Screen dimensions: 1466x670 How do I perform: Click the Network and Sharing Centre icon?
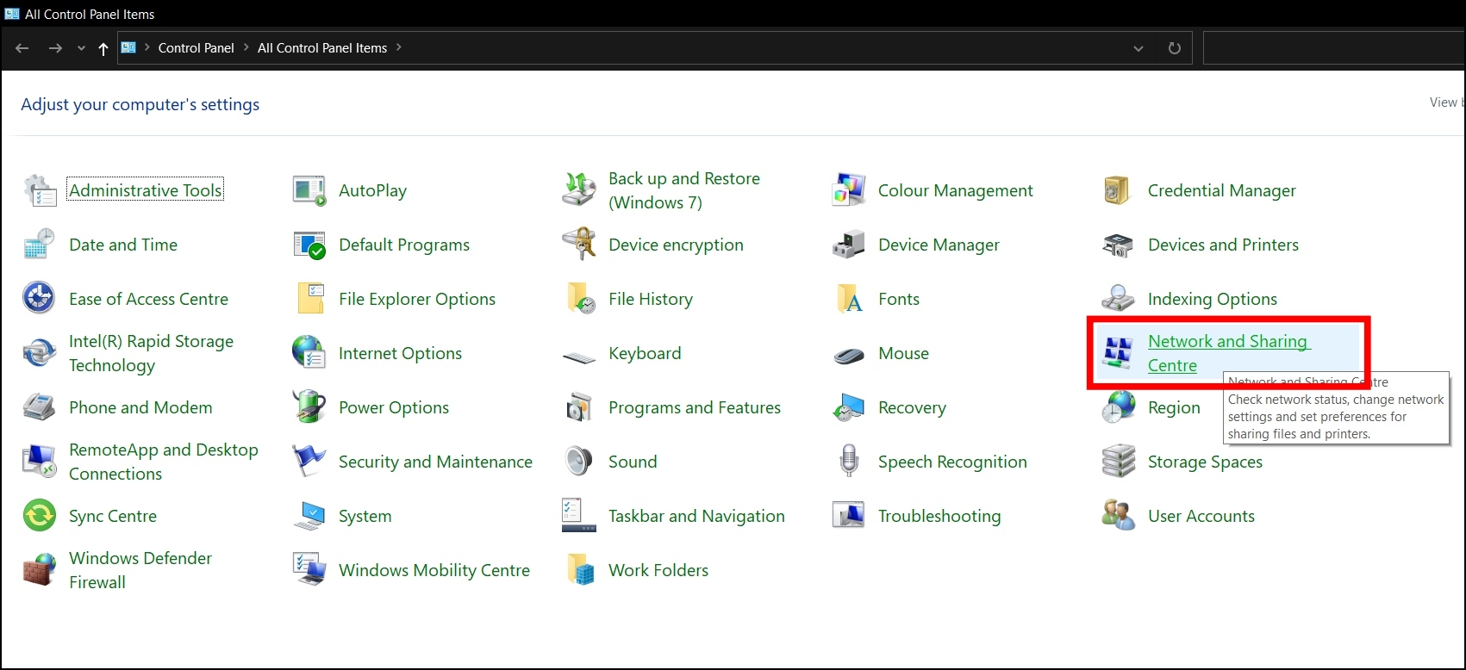[x=1119, y=353]
